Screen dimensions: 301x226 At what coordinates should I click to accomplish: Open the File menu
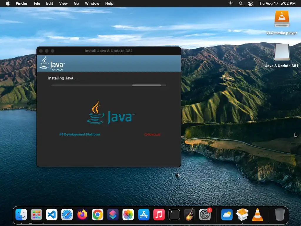click(37, 4)
